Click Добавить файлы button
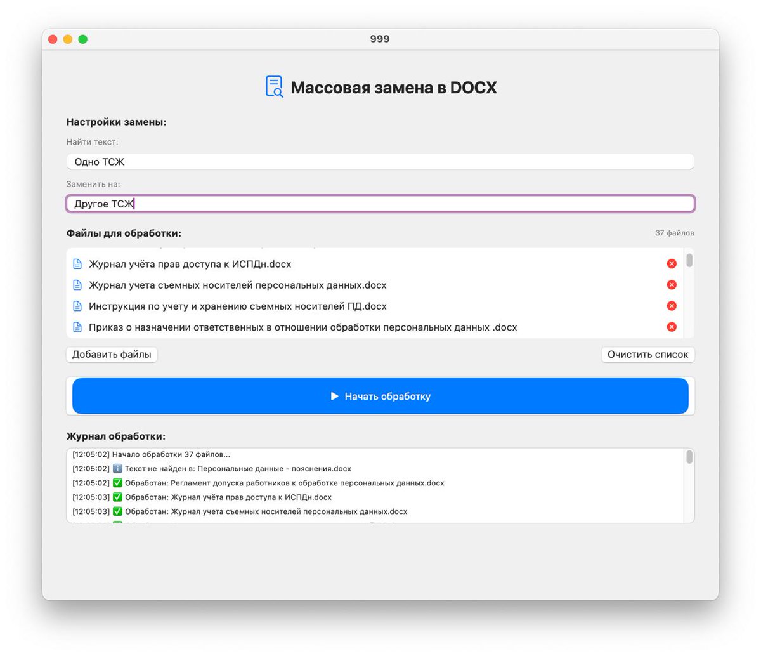The width and height of the screenshot is (761, 656). 112,355
